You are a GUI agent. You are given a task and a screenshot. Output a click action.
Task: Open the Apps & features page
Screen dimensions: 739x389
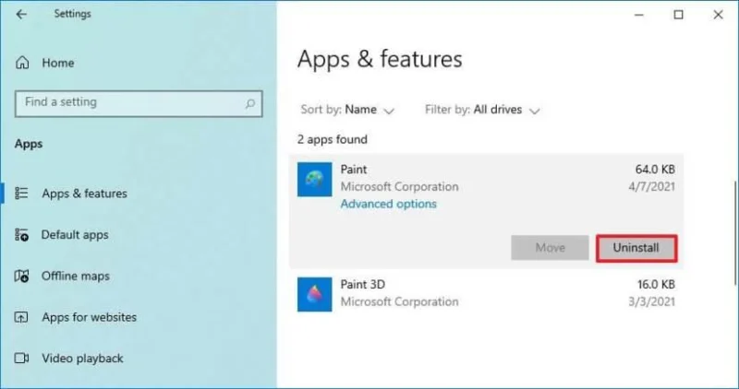84,194
